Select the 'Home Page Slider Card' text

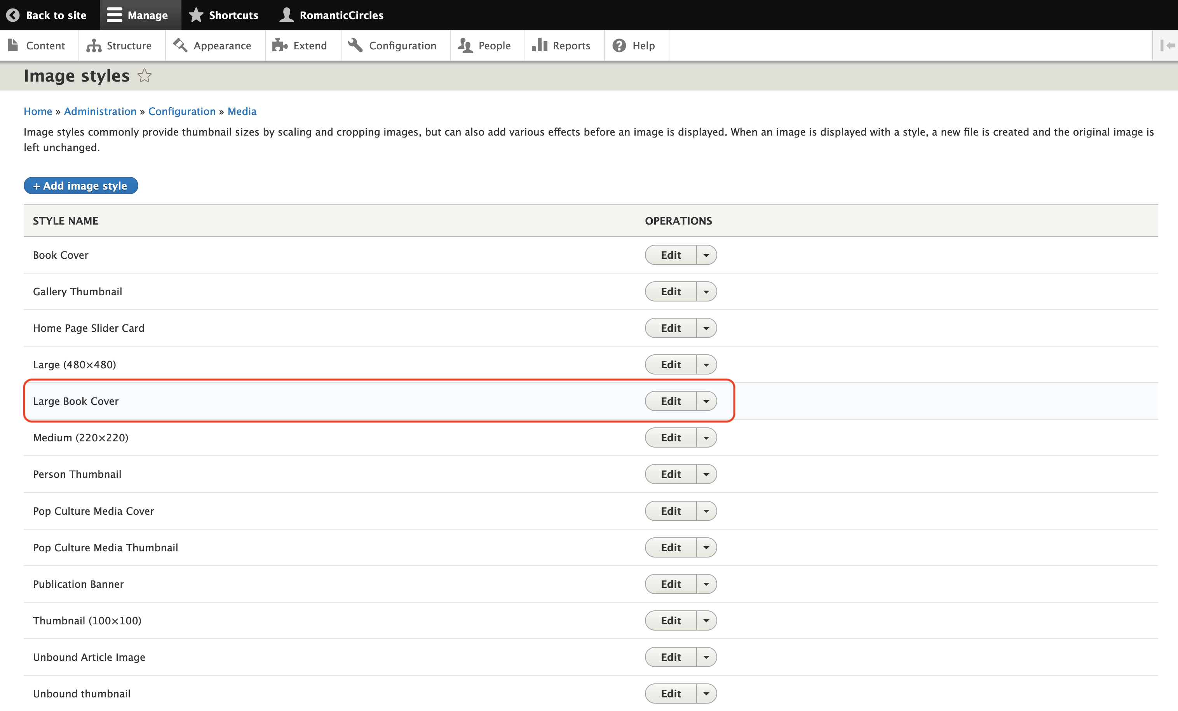tap(89, 328)
